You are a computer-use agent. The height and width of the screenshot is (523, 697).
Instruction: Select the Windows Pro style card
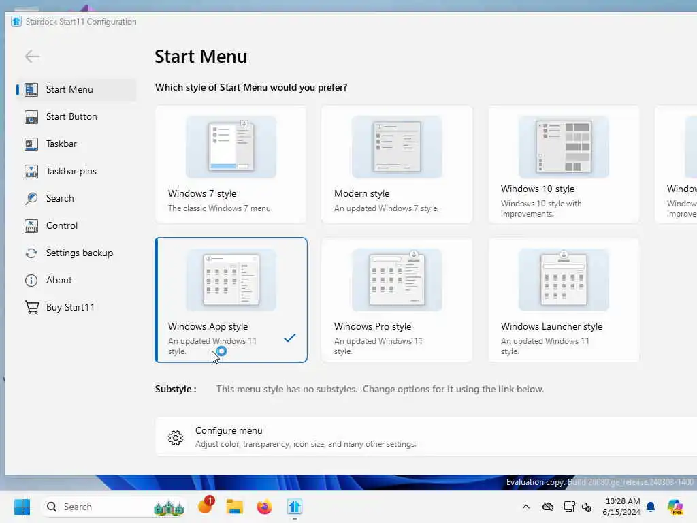[397, 300]
